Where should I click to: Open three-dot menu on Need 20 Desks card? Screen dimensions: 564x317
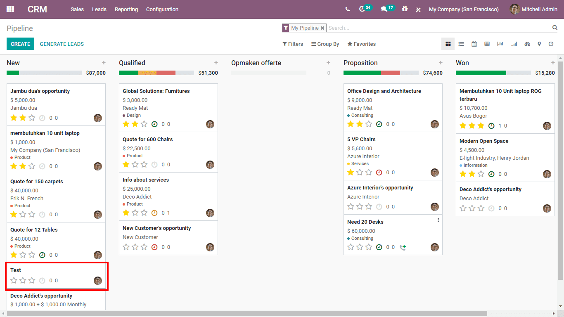[x=438, y=220]
